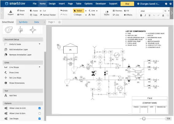Viewport: 174px width, 124px height.
Task: Click the Export icon in the ribbon
Action: click(x=11, y=11)
